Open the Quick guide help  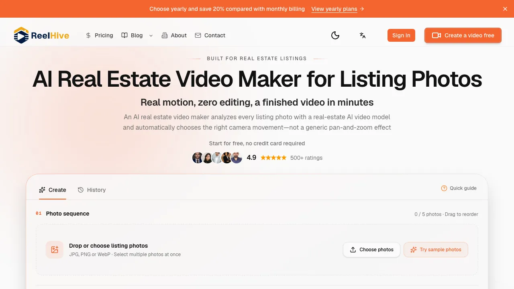459,188
